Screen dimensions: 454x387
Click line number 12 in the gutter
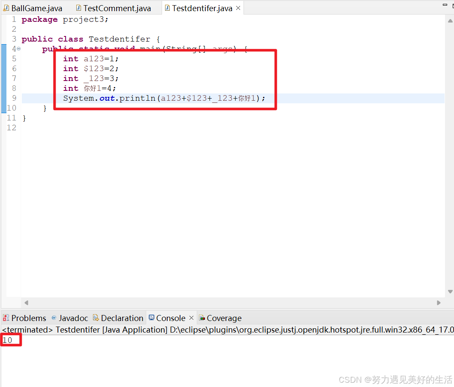pos(12,128)
